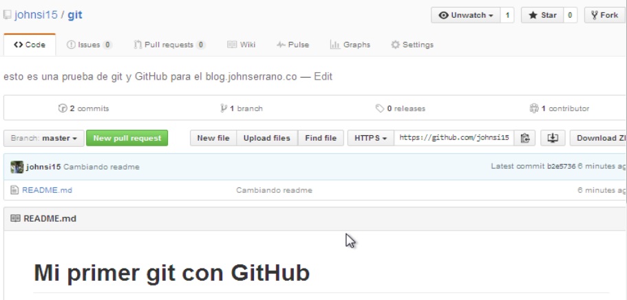The image size is (627, 300).
Task: Open the Pull requests tab
Action: pos(169,45)
